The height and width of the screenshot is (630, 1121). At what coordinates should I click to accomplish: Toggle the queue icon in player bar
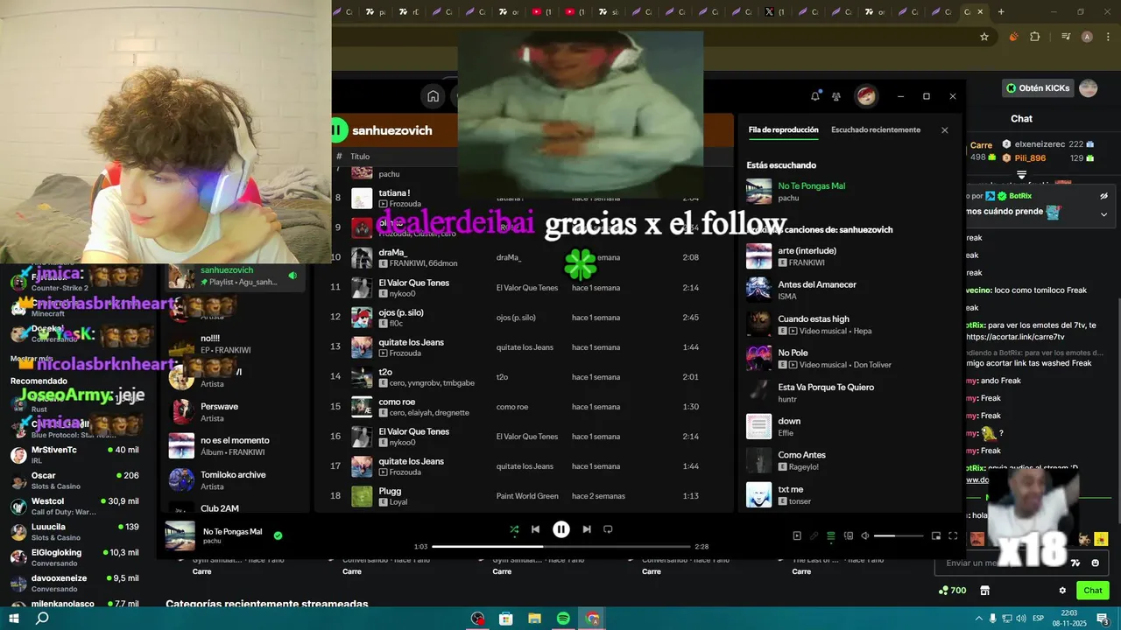tap(831, 535)
